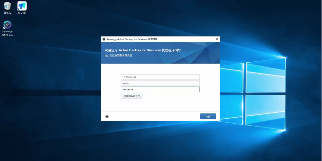Open the help question-mark icon
This screenshot has height=161, width=322.
[x=107, y=116]
